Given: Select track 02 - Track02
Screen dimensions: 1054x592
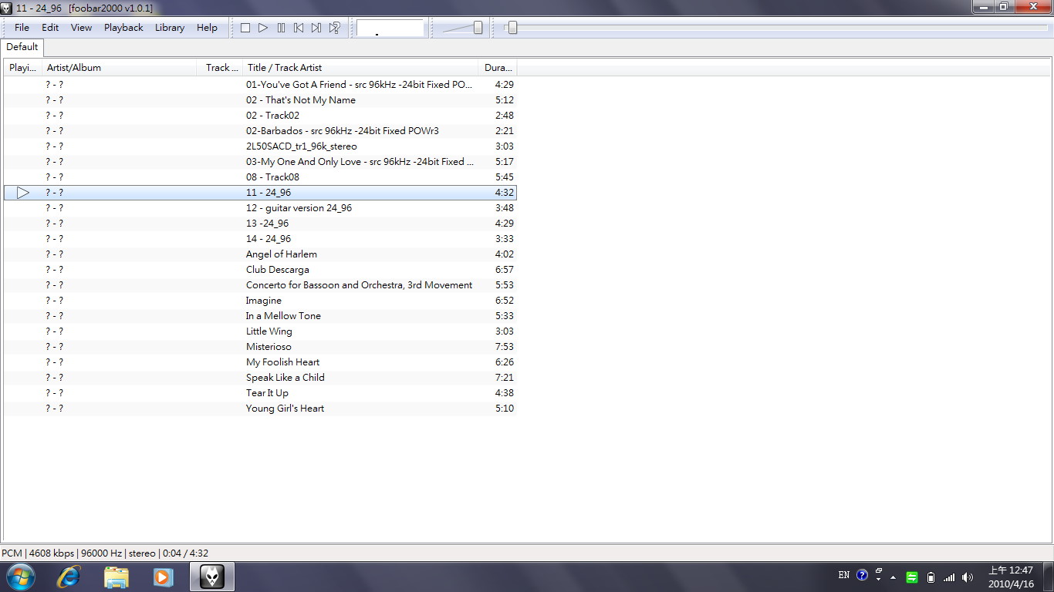Looking at the screenshot, I should [x=260, y=116].
